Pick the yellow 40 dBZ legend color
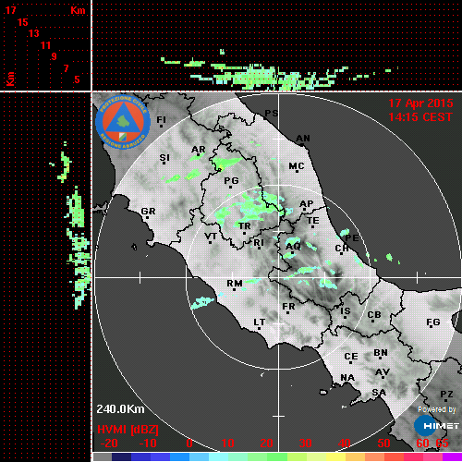Screen dimensions: 462x462 coord(335,457)
